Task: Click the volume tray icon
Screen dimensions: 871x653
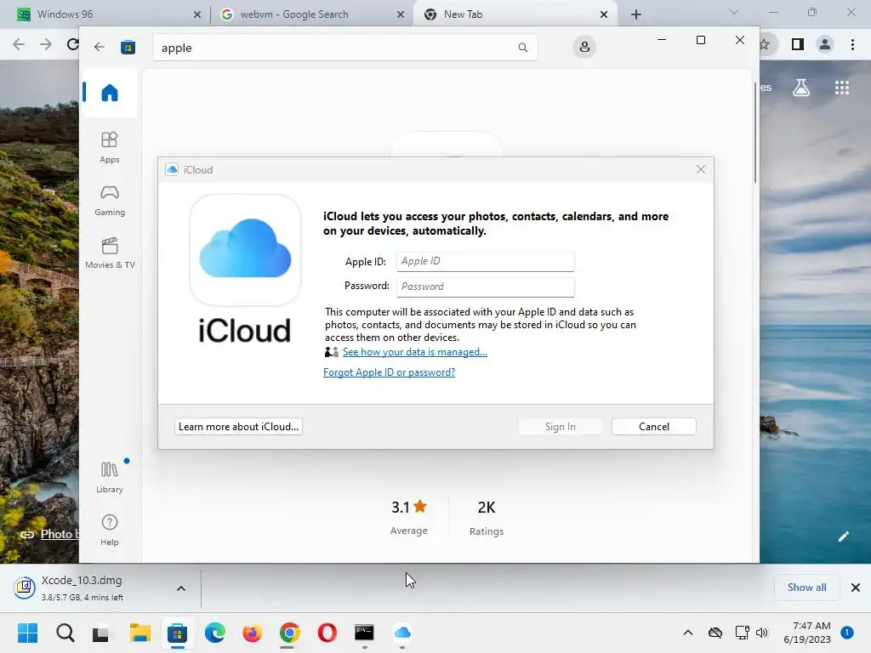Action: [762, 633]
